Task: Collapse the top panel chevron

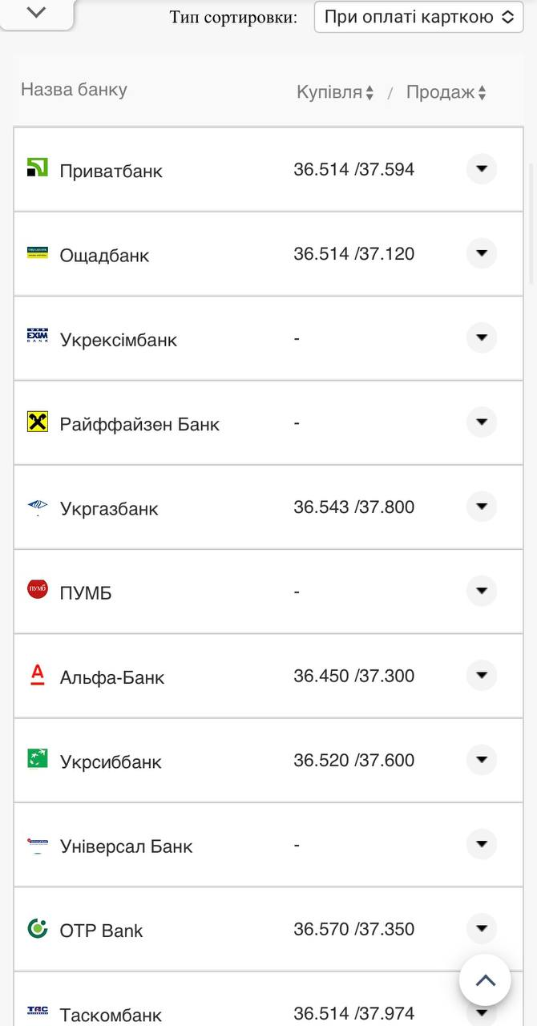Action: (37, 13)
